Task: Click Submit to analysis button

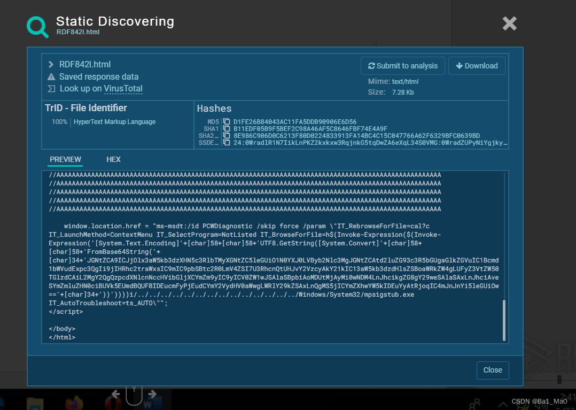Action: pyautogui.click(x=403, y=66)
